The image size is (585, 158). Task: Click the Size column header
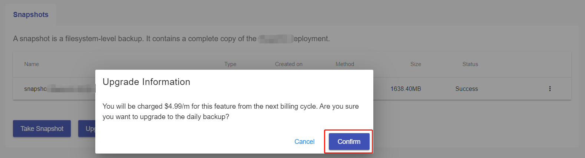pos(416,64)
